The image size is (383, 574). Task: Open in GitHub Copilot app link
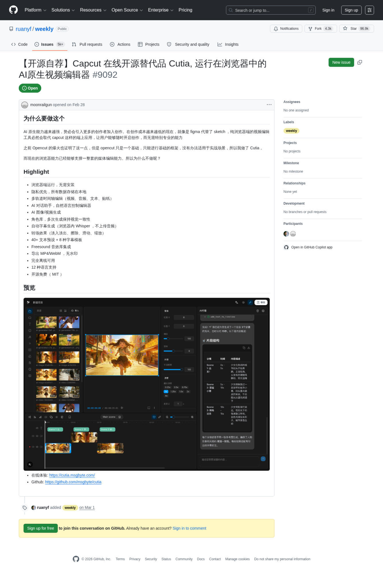pos(312,247)
